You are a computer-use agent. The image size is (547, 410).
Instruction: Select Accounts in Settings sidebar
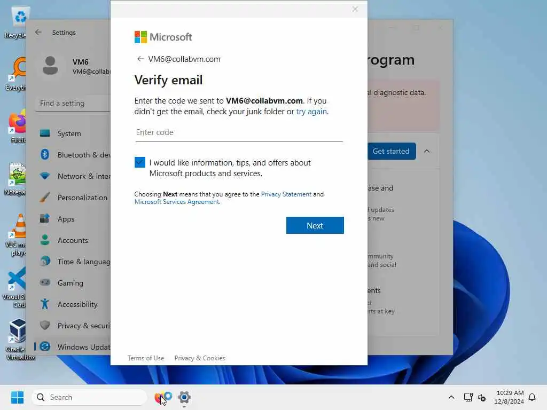74,240
